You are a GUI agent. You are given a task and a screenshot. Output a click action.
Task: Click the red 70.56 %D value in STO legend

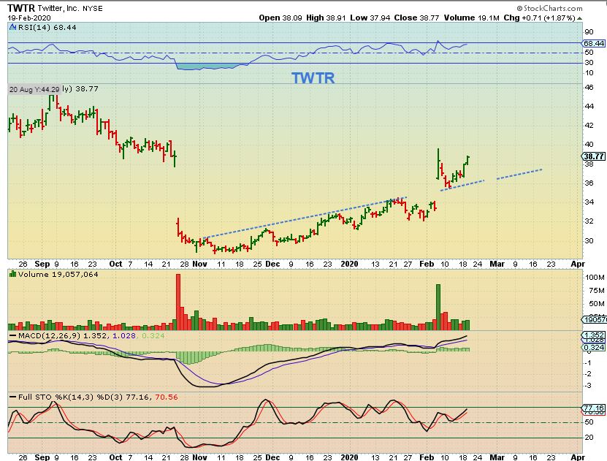167,397
